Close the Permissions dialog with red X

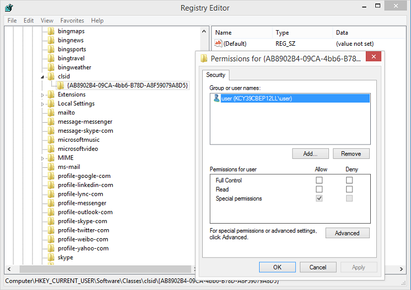pos(374,56)
